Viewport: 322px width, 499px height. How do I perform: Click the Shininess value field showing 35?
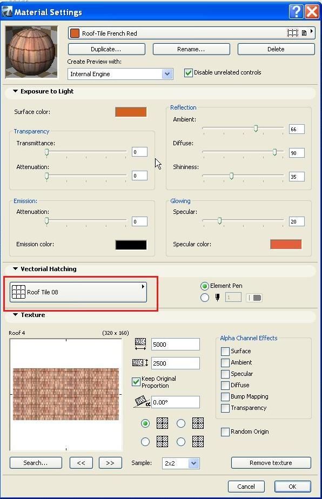pos(297,177)
